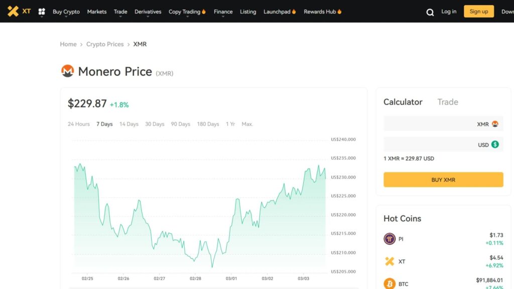The height and width of the screenshot is (289, 514).
Task: Click the Monero coin logo beside title
Action: click(x=68, y=71)
